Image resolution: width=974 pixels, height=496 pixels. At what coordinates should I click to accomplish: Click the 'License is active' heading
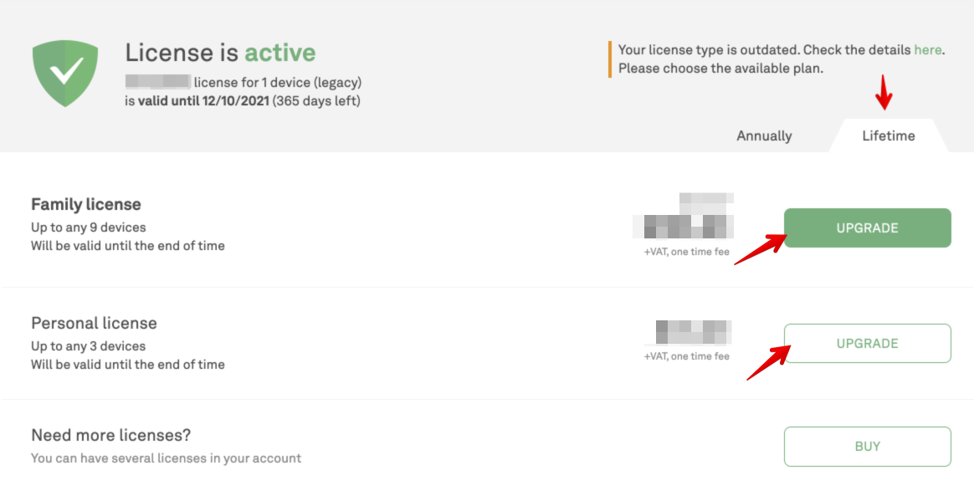[x=220, y=52]
